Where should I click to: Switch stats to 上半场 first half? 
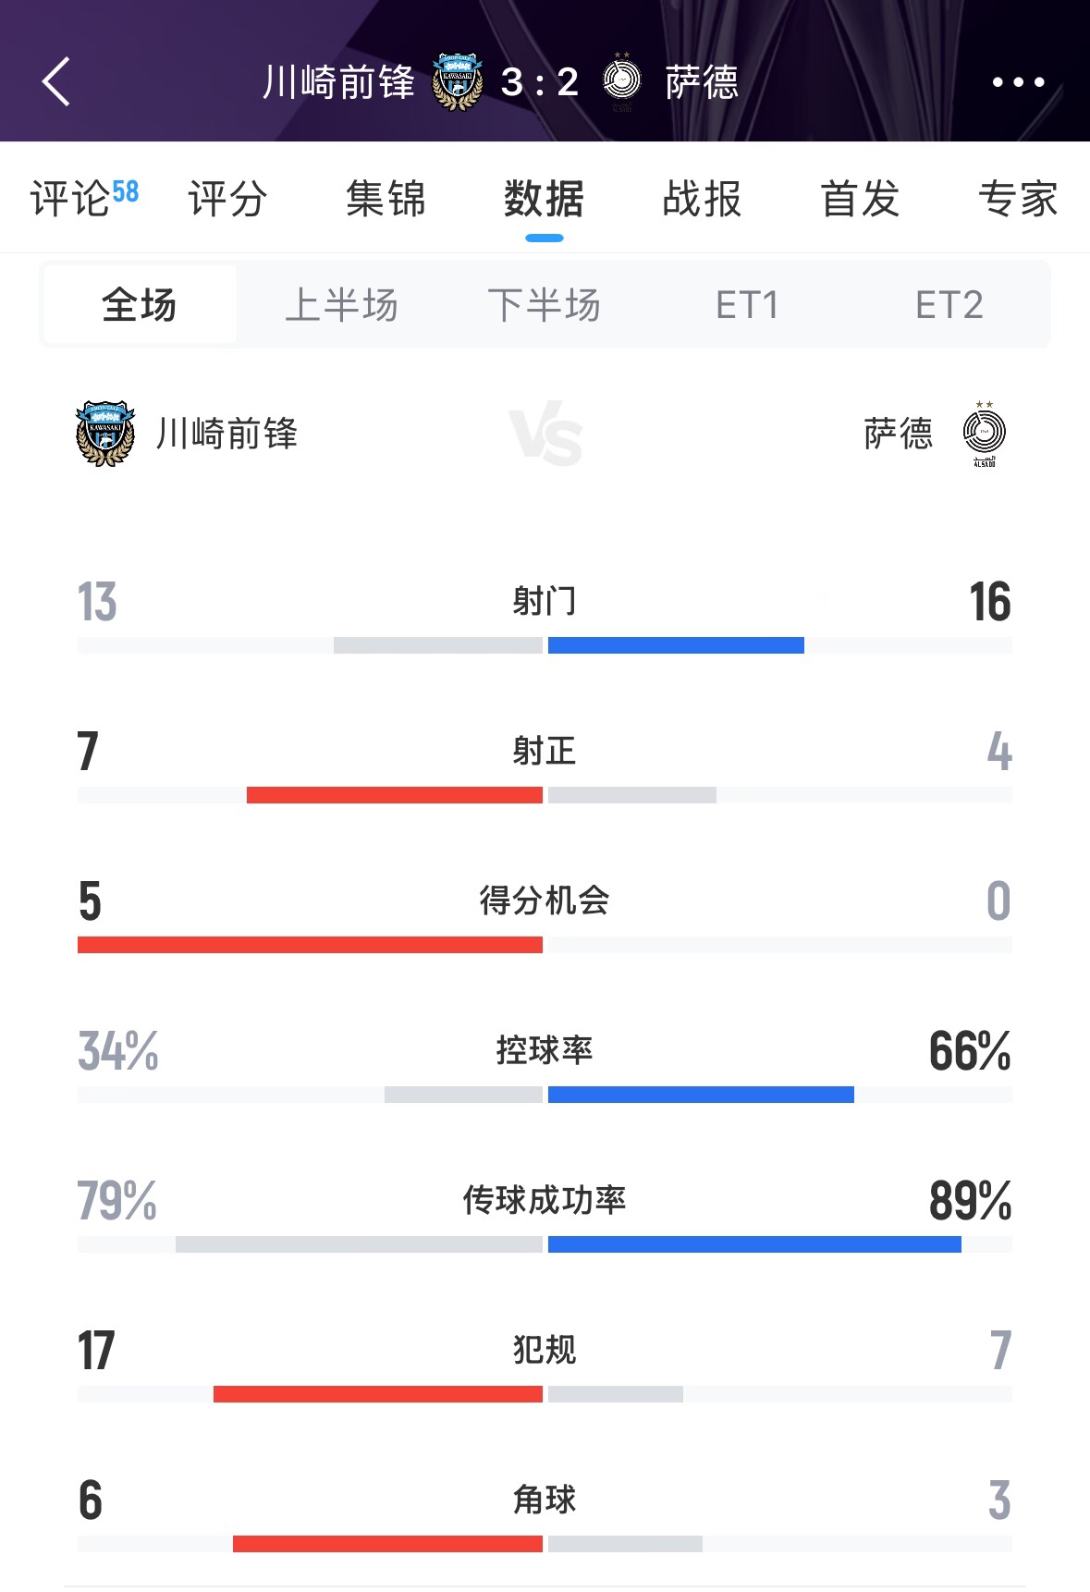341,305
